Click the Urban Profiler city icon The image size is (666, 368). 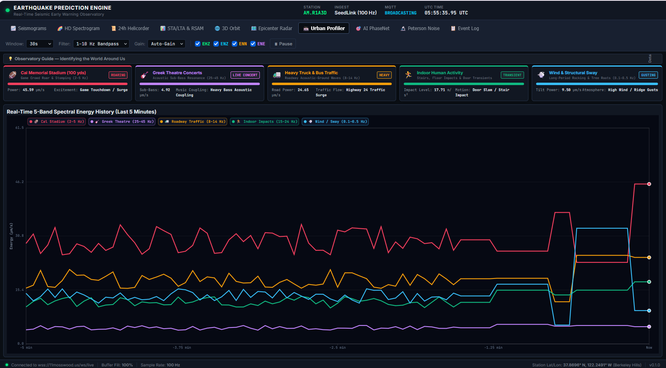[x=306, y=28]
